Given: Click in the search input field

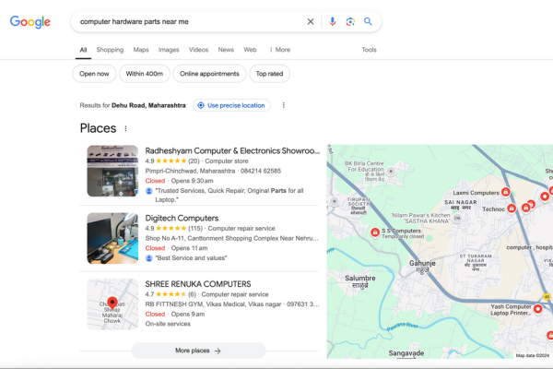Looking at the screenshot, I should [189, 21].
